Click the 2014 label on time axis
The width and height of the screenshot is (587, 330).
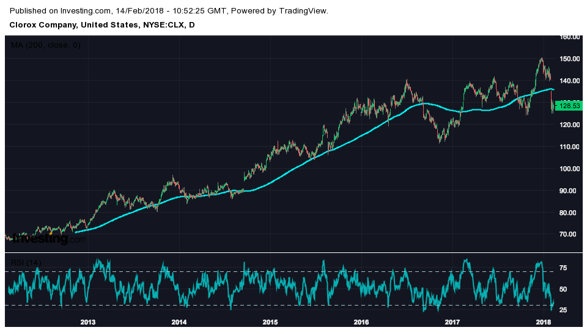(179, 322)
